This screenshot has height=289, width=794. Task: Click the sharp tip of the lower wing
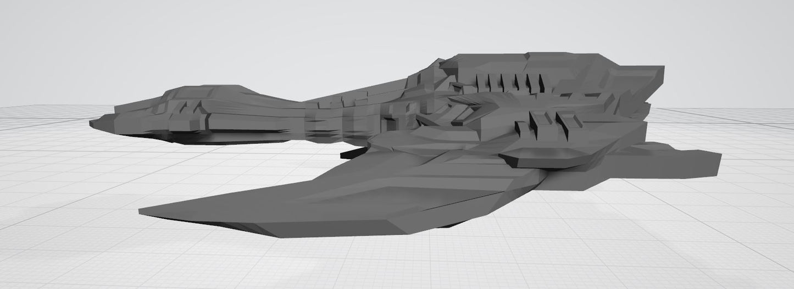point(143,211)
